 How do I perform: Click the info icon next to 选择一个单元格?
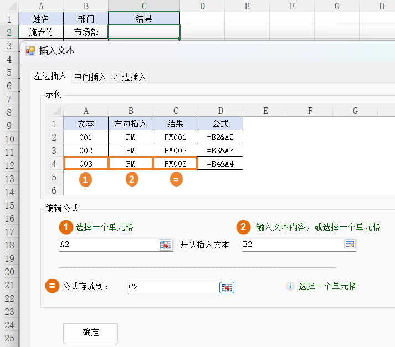pos(289,286)
